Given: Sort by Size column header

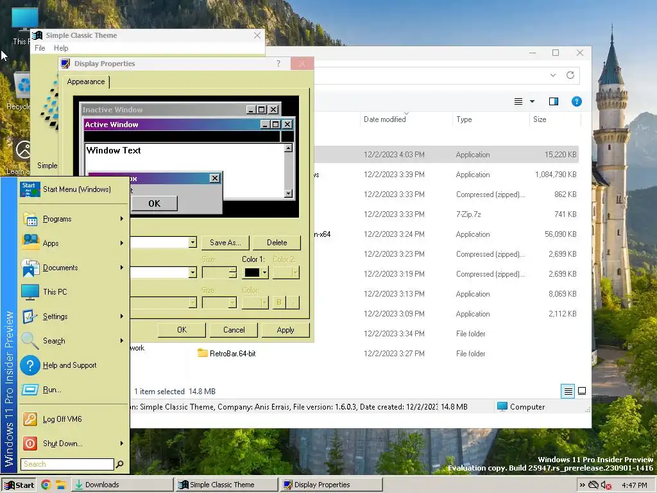Looking at the screenshot, I should click(540, 119).
